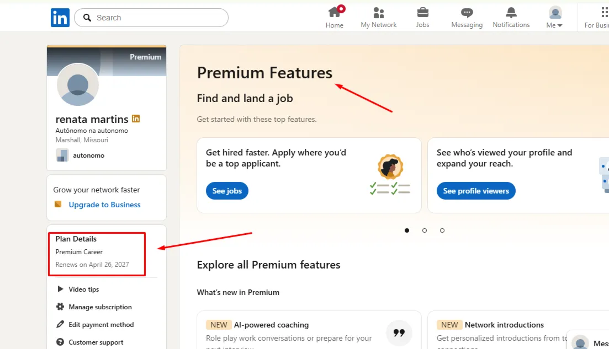
Task: Click the AI-powered coaching quote icon
Action: pyautogui.click(x=399, y=332)
